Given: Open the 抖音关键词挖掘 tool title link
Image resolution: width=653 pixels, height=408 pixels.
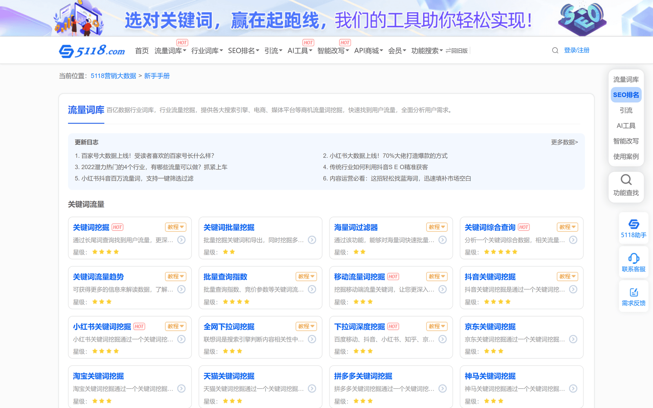Looking at the screenshot, I should (490, 277).
